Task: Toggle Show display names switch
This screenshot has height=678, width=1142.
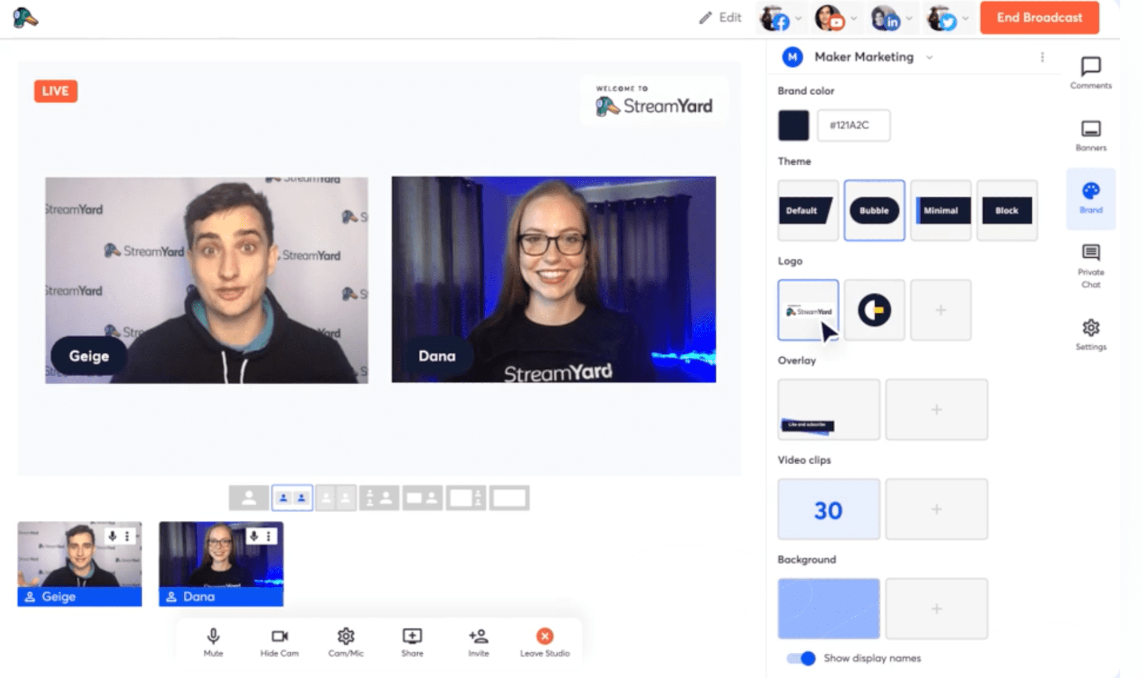Action: tap(801, 658)
